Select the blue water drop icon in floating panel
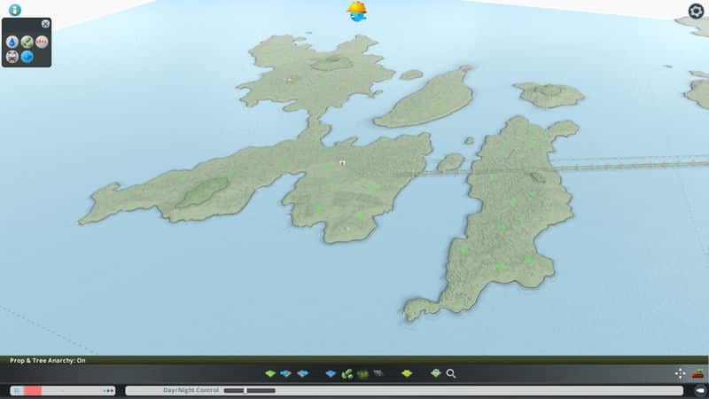The height and width of the screenshot is (399, 709). (x=12, y=42)
